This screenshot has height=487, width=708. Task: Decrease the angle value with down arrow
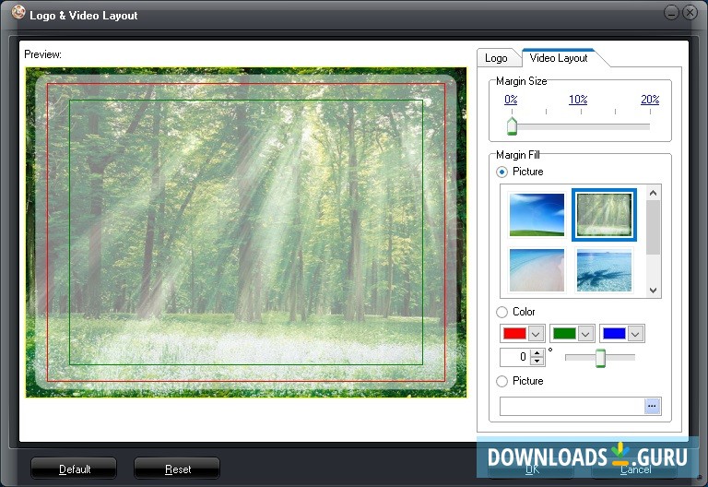(x=537, y=361)
